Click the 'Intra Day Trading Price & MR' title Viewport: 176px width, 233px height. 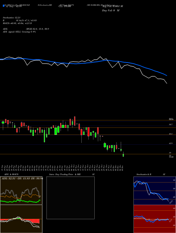65,174
